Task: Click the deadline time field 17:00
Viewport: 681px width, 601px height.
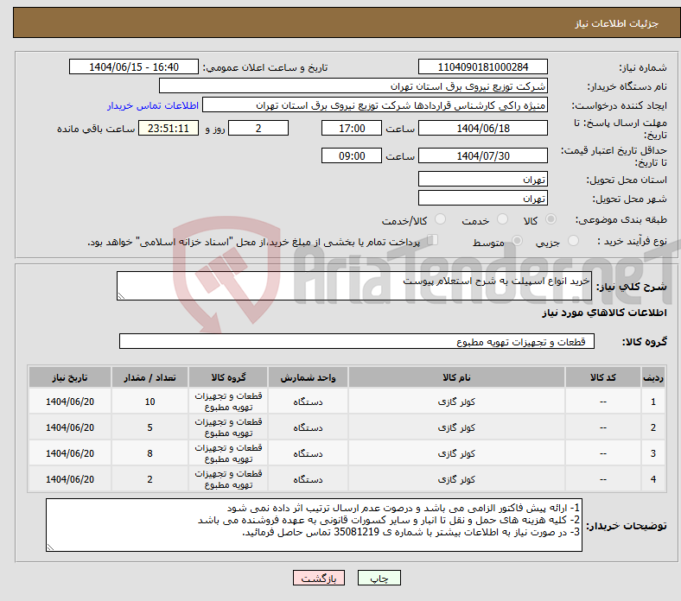Action: pos(352,128)
